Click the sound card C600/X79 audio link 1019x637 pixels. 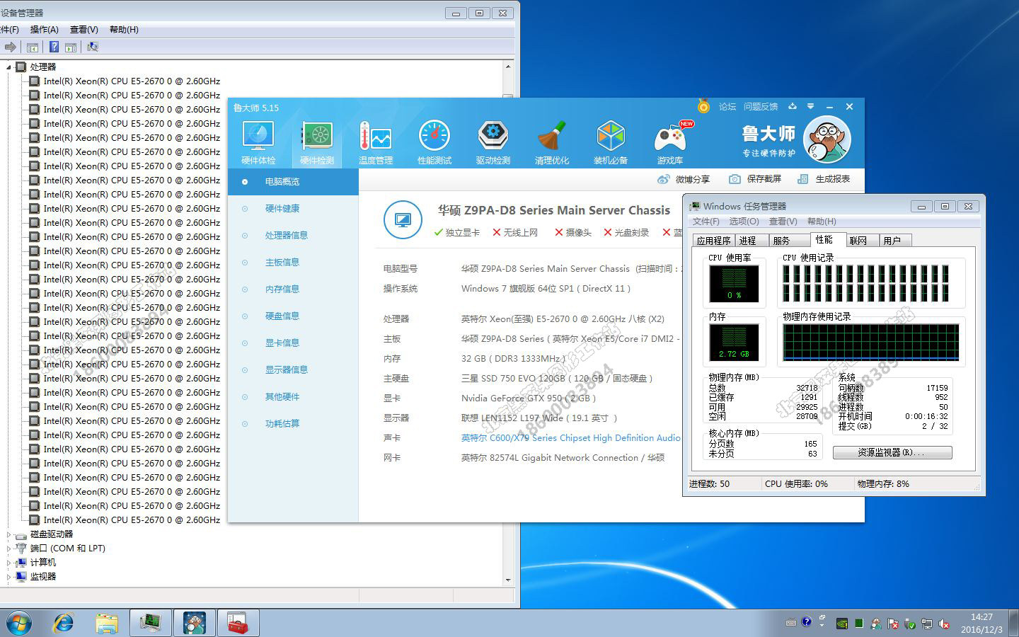pos(570,438)
